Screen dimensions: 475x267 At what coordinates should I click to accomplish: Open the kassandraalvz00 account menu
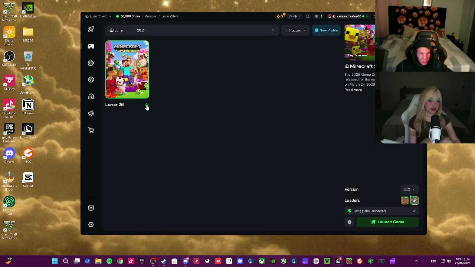[x=349, y=16]
